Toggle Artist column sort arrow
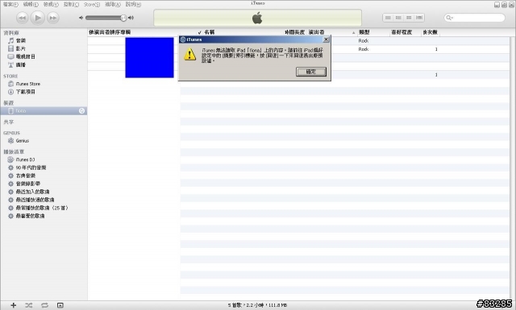516x310 pixels. (x=353, y=32)
